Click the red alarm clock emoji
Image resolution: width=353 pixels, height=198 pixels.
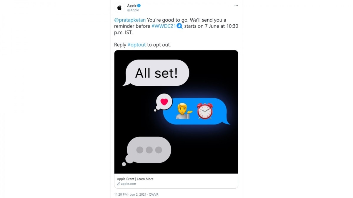pos(205,111)
